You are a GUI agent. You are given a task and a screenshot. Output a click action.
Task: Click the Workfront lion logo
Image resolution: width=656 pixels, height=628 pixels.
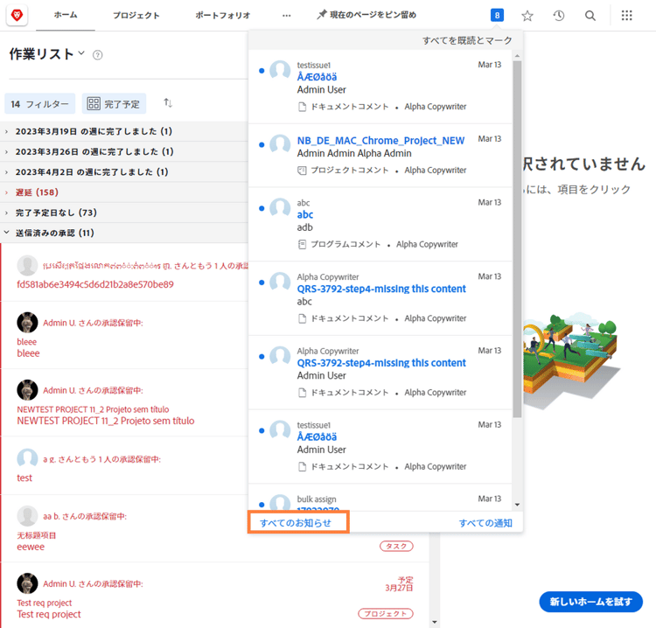(17, 16)
